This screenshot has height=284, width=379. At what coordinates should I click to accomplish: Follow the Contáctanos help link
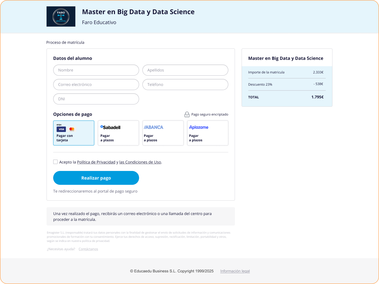[88, 249]
